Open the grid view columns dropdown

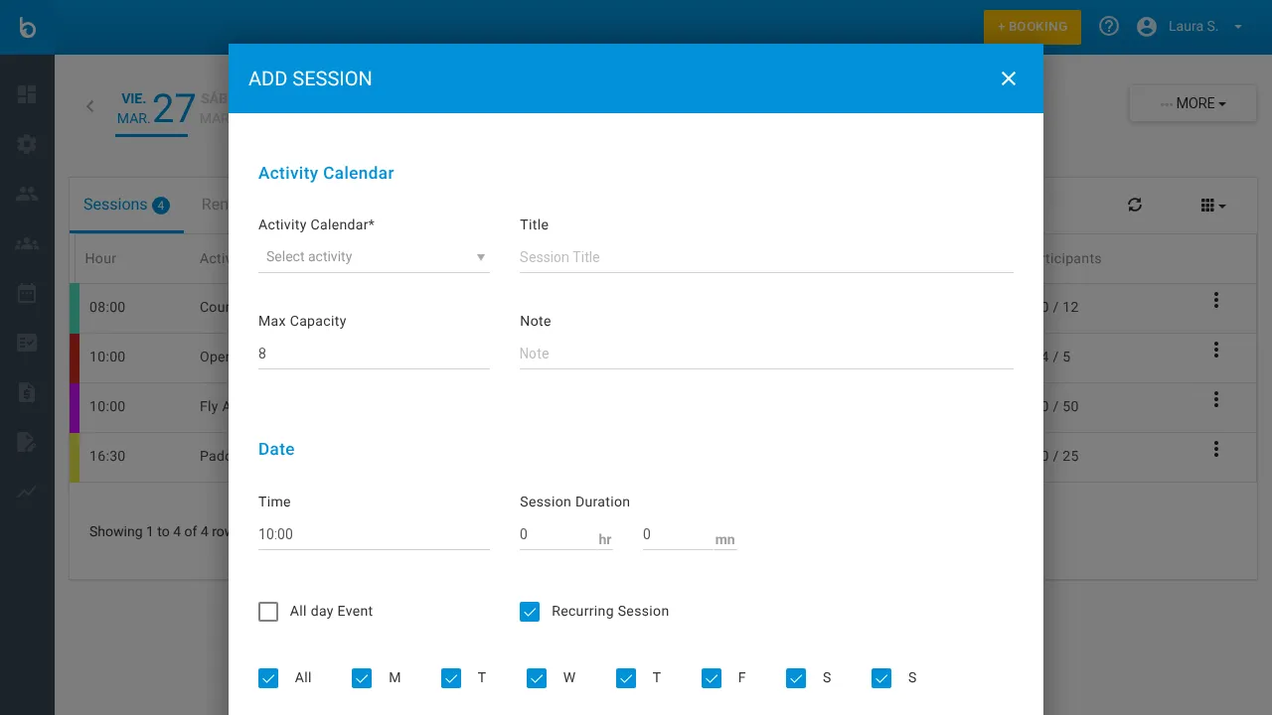click(x=1212, y=206)
